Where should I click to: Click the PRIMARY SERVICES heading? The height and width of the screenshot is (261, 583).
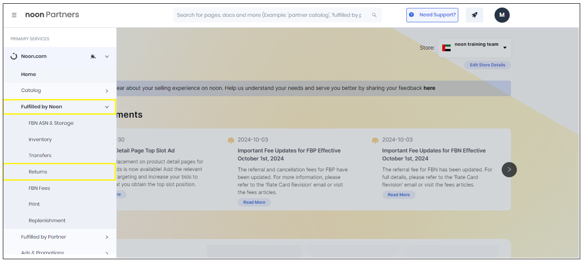point(30,39)
